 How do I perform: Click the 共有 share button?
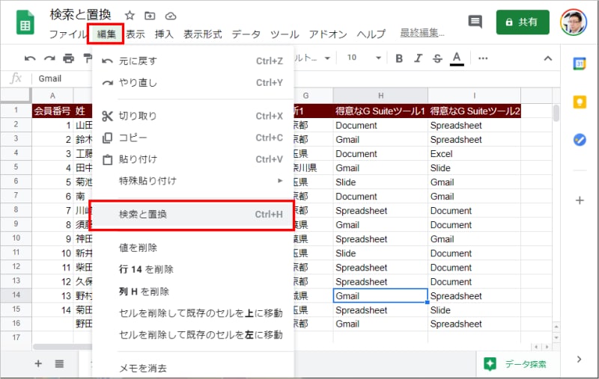click(523, 22)
